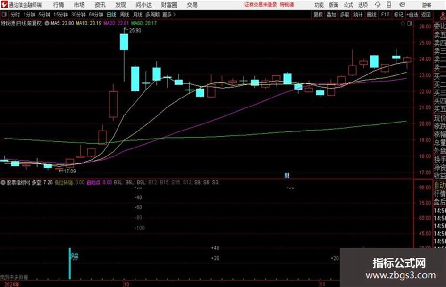Expand the 股票指标网 sub-indicator circle arrow

pos(3,182)
